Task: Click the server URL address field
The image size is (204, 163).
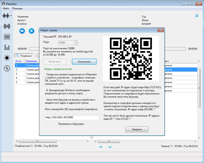Action: pos(72,118)
